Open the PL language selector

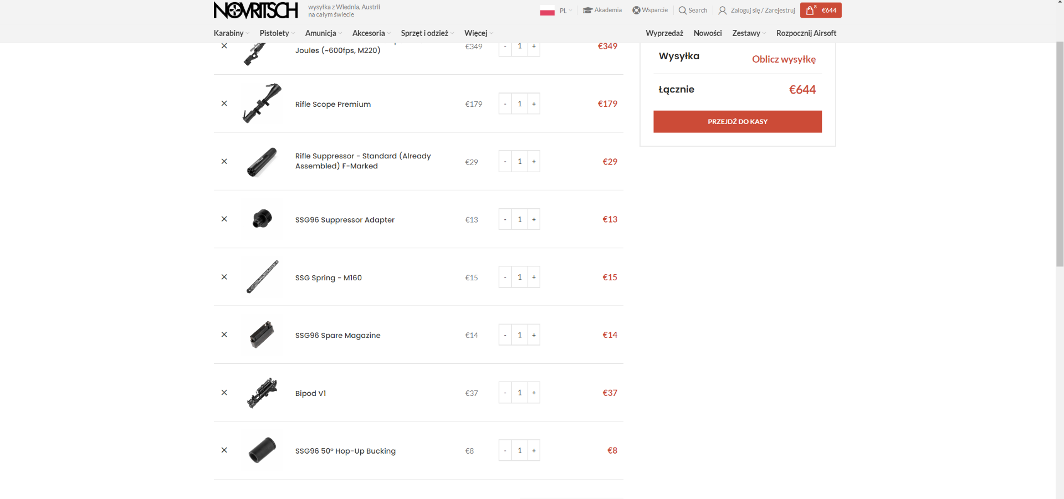point(556,11)
